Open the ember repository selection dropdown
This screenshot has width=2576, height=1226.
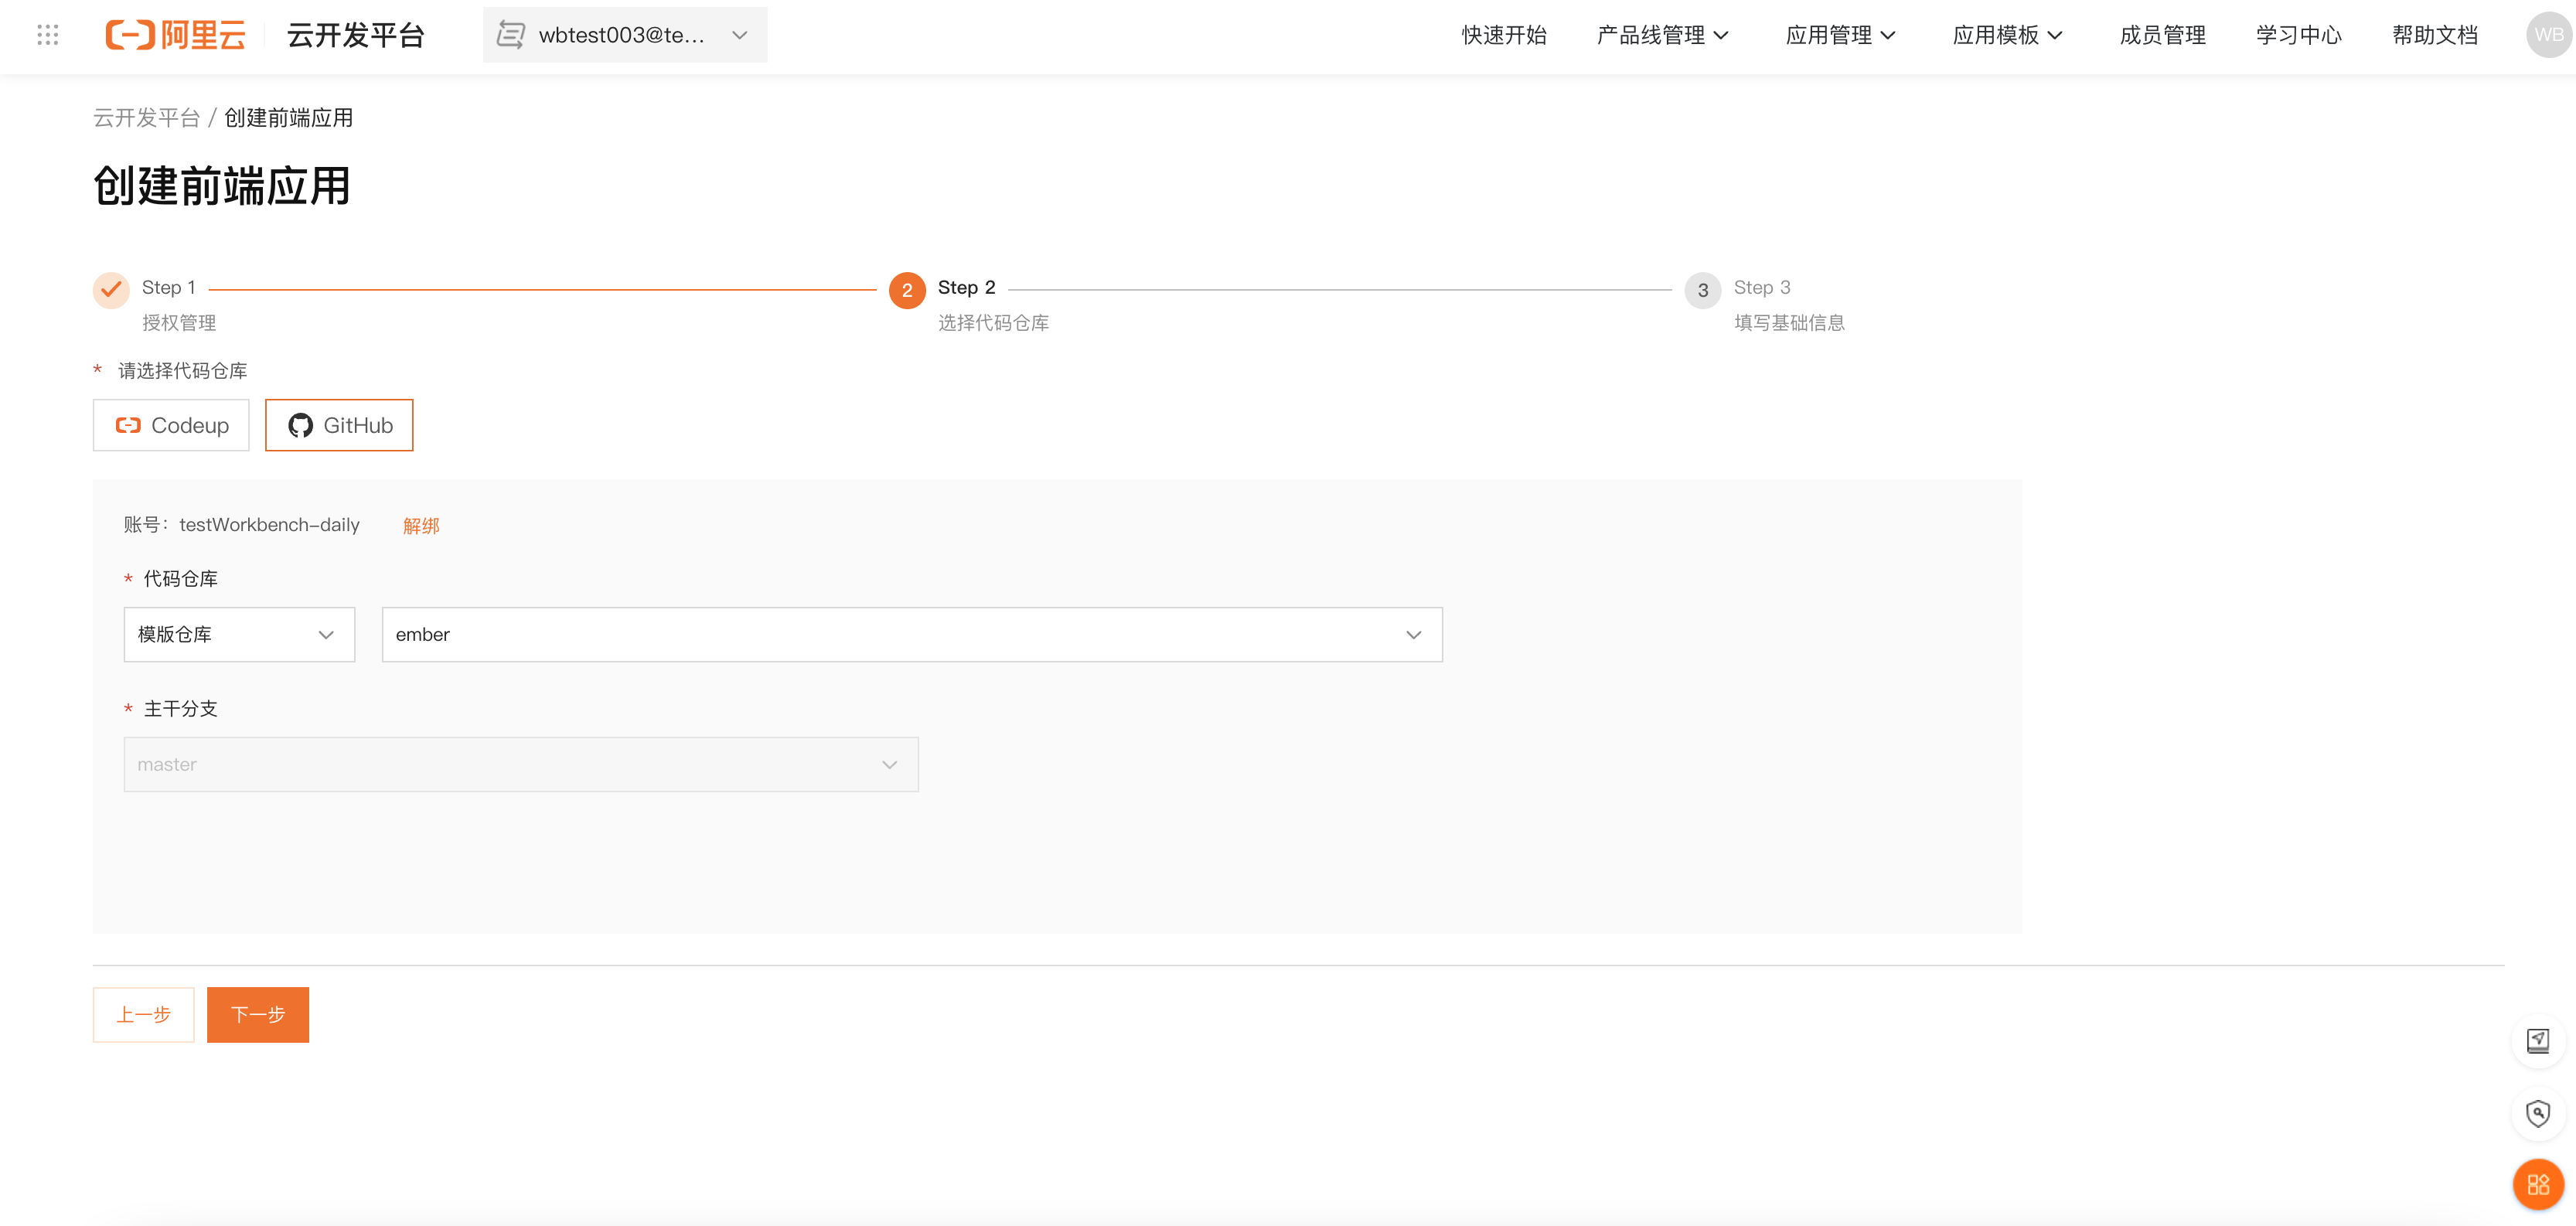tap(911, 634)
